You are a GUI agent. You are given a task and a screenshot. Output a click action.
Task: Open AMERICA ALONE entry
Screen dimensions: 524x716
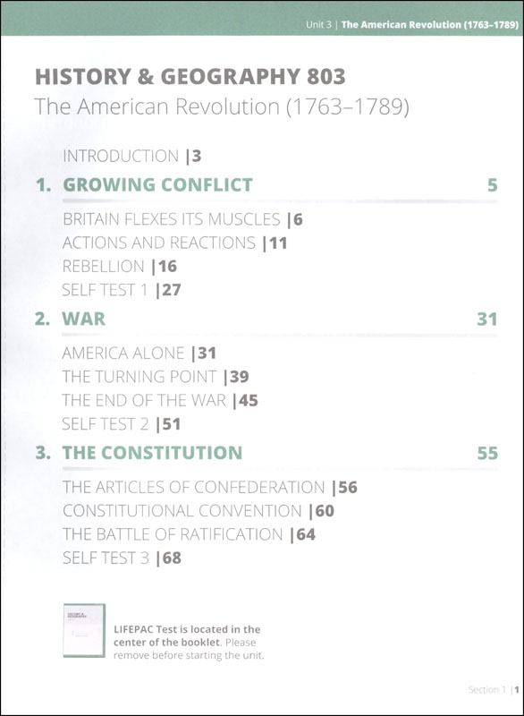coord(139,353)
